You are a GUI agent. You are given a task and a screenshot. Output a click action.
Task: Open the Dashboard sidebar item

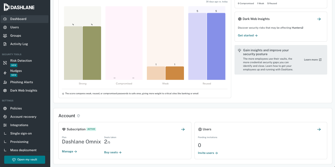pyautogui.click(x=25, y=19)
